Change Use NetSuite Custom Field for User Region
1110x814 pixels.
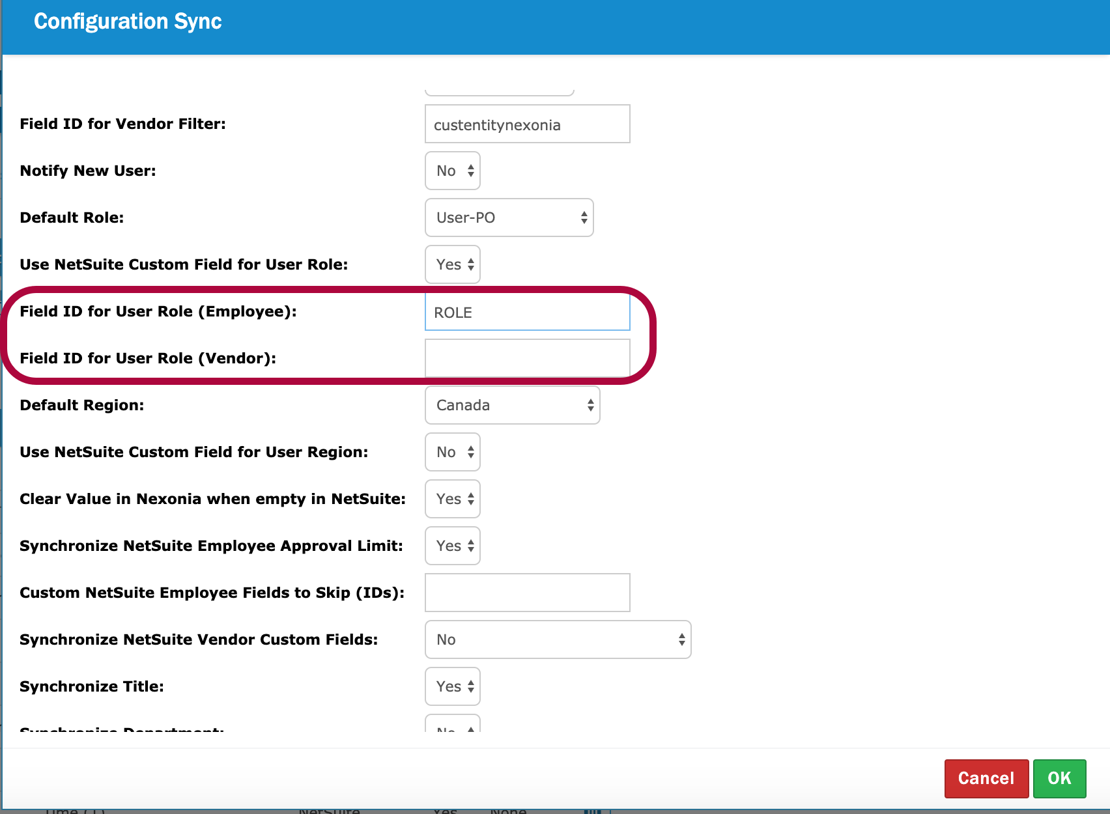coord(453,452)
